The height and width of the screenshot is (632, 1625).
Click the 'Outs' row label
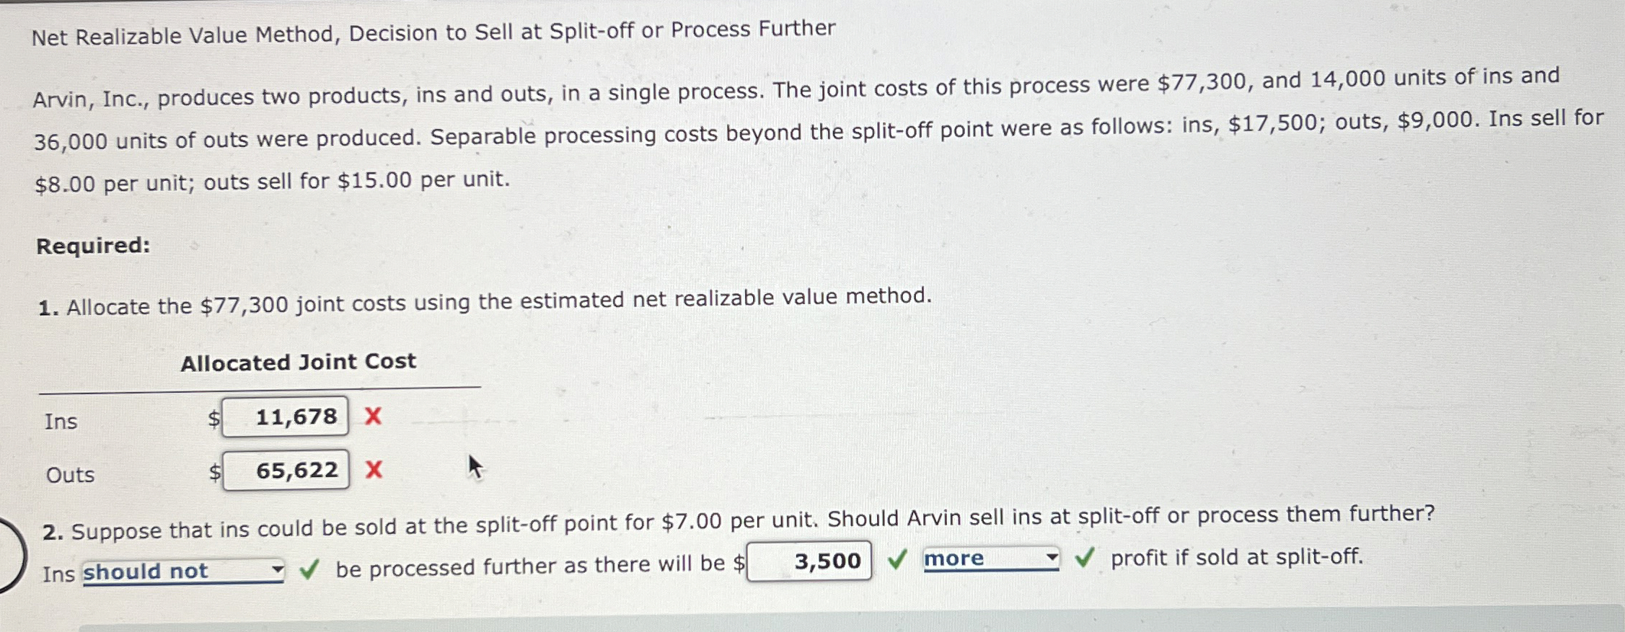[x=69, y=474]
